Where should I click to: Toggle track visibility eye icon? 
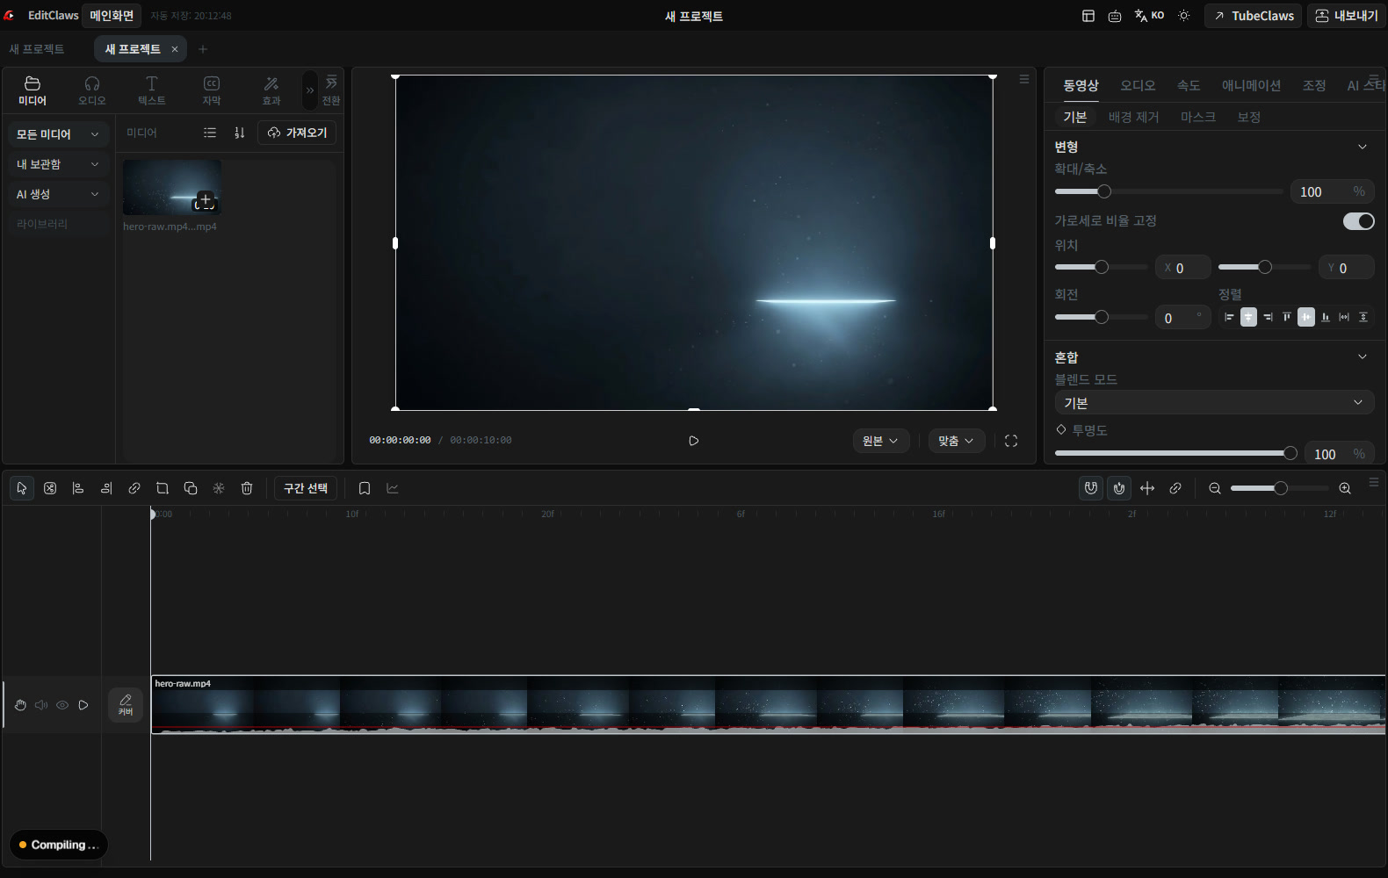(62, 705)
